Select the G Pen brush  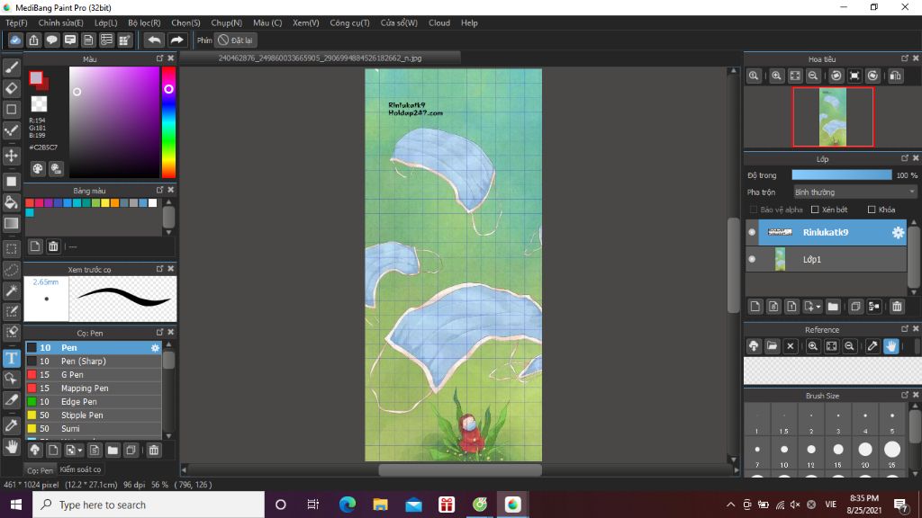(x=94, y=375)
